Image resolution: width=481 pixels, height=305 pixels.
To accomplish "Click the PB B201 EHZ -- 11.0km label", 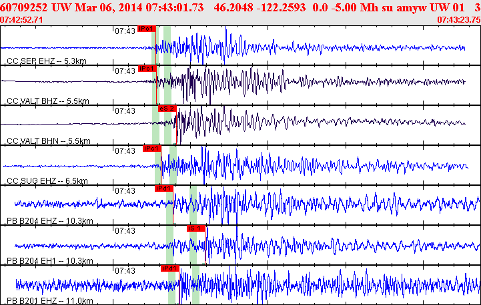I will click(x=49, y=300).
